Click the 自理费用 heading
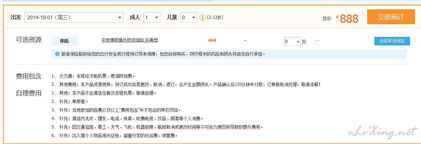Viewport: 421px width, 144px height. click(x=29, y=93)
